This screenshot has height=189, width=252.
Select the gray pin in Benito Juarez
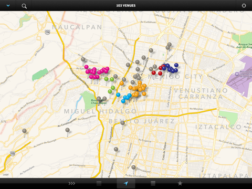tap(122, 123)
